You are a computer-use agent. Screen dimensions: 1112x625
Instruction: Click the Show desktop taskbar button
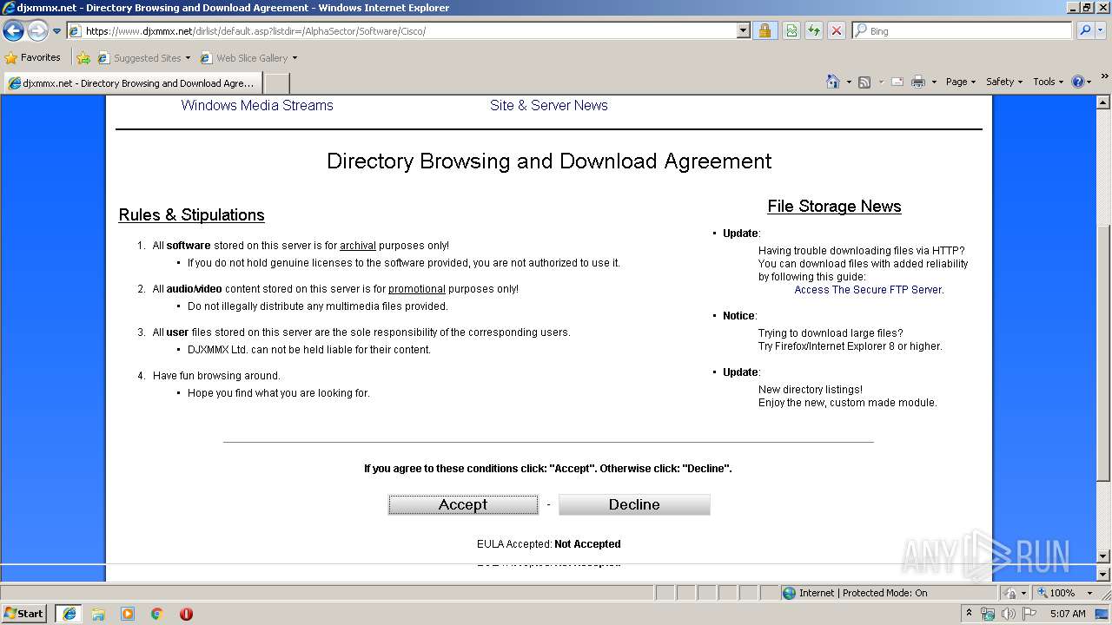1102,614
